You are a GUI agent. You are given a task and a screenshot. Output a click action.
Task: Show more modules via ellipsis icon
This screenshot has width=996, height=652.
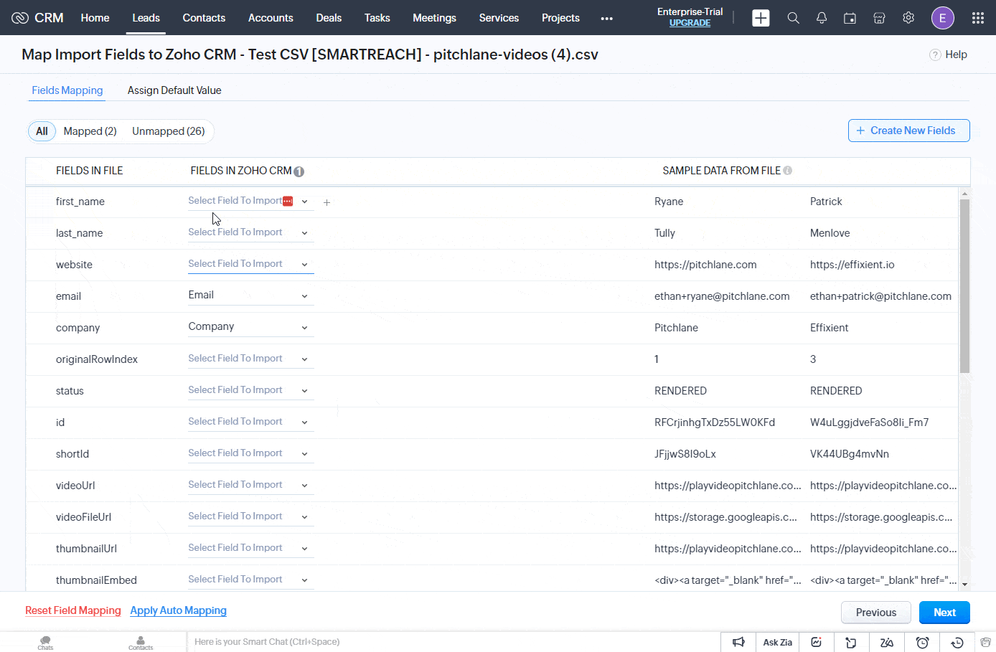pyautogui.click(x=607, y=19)
